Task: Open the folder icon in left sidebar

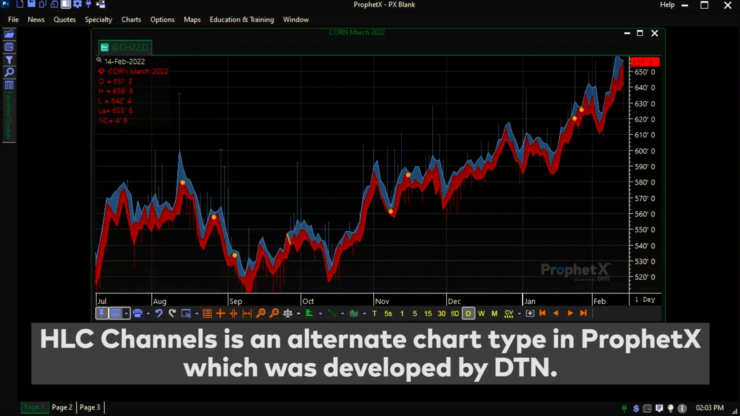Action: (x=9, y=34)
